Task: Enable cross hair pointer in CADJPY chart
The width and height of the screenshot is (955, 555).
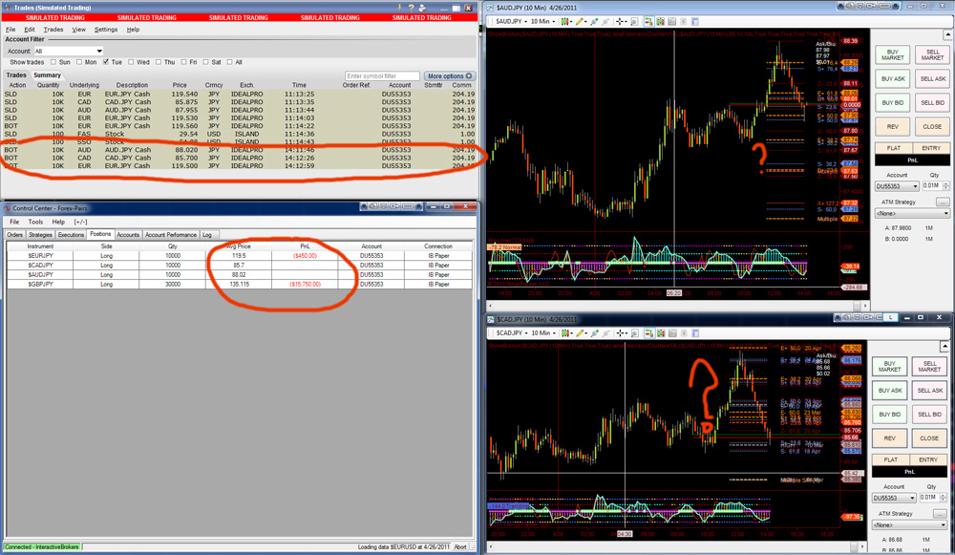Action: 620,333
